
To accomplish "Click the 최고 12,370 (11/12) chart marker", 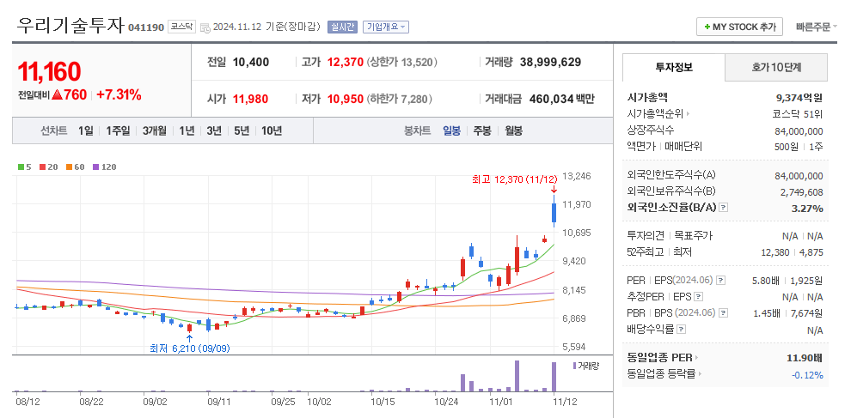I will 515,179.
